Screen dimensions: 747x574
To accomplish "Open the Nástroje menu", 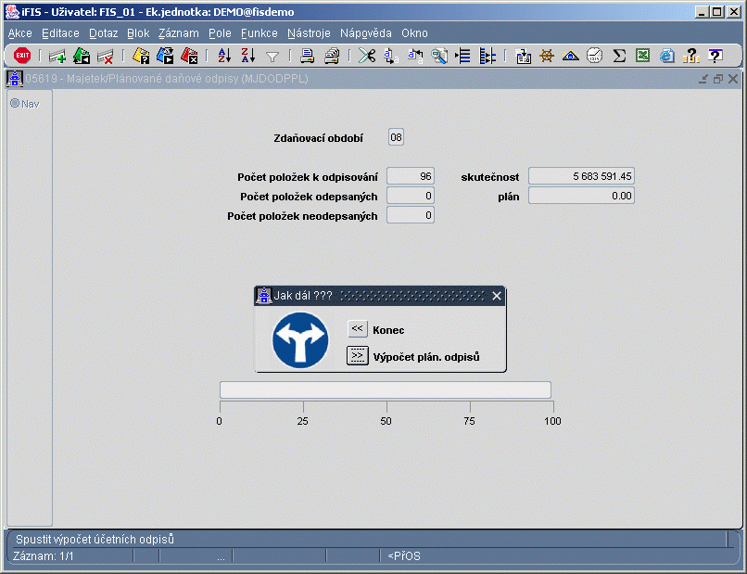I will click(309, 33).
